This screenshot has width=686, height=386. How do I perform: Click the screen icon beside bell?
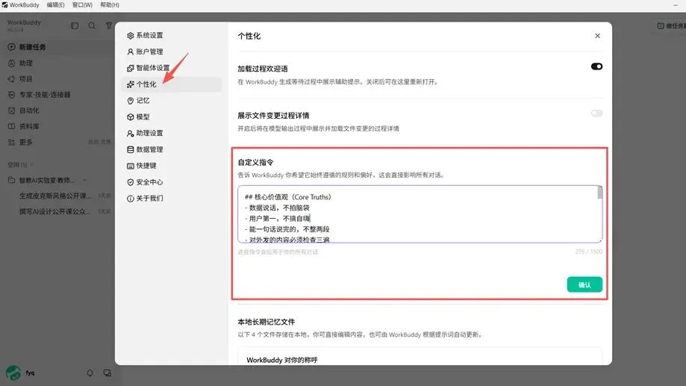pyautogui.click(x=107, y=373)
